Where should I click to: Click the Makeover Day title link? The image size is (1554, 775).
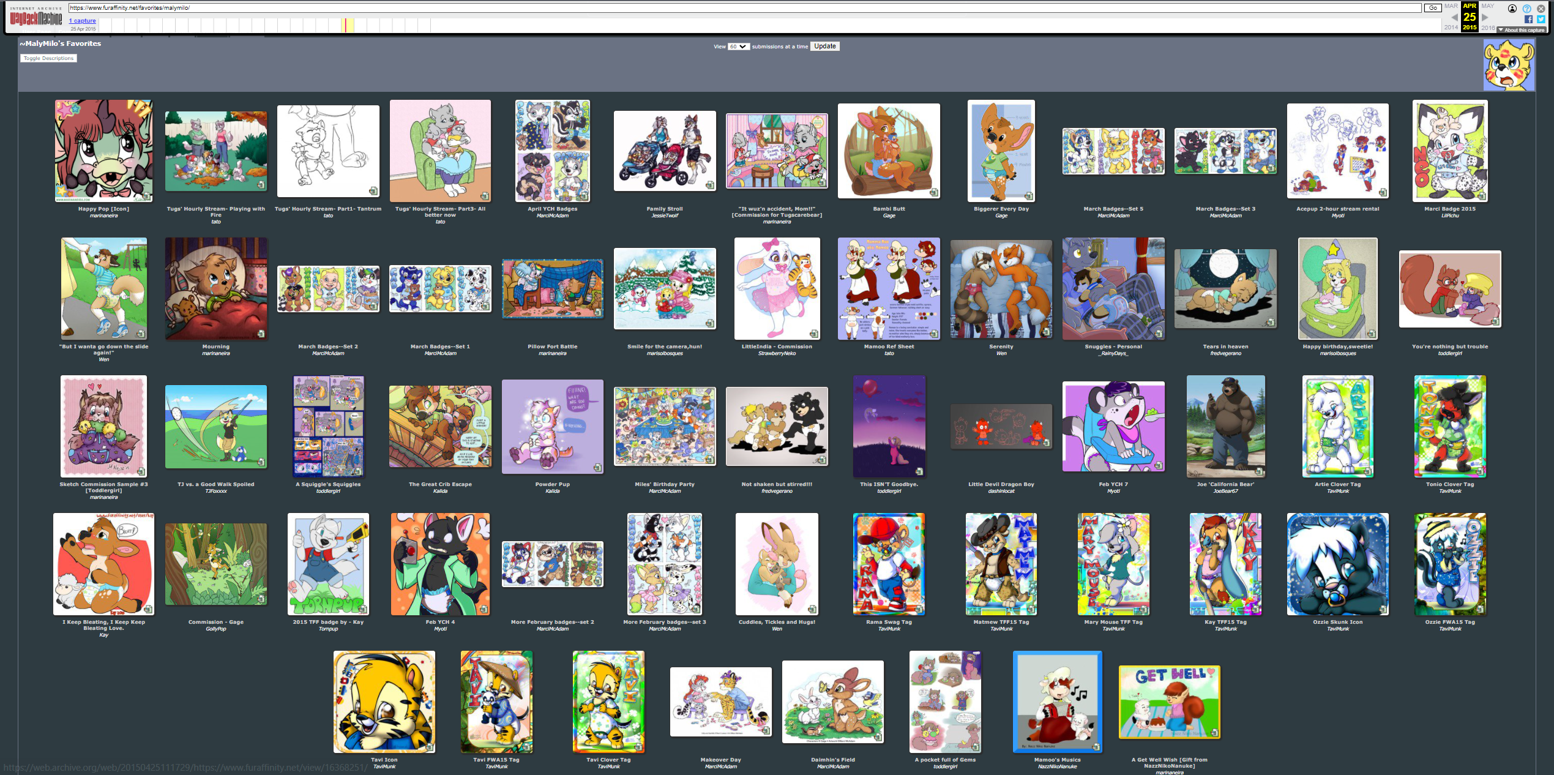click(720, 760)
